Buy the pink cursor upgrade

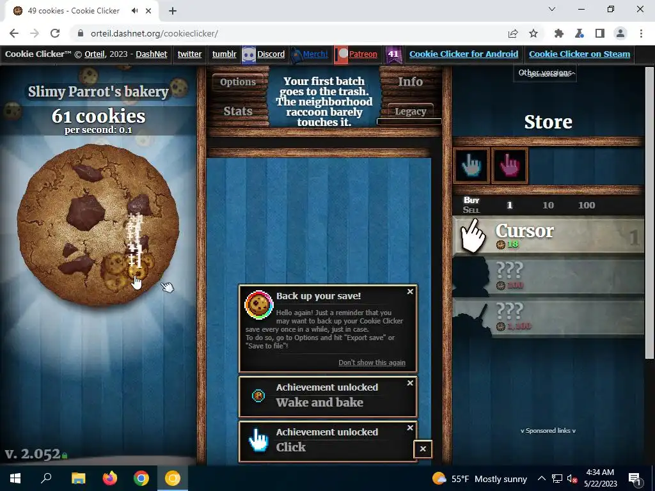(509, 166)
